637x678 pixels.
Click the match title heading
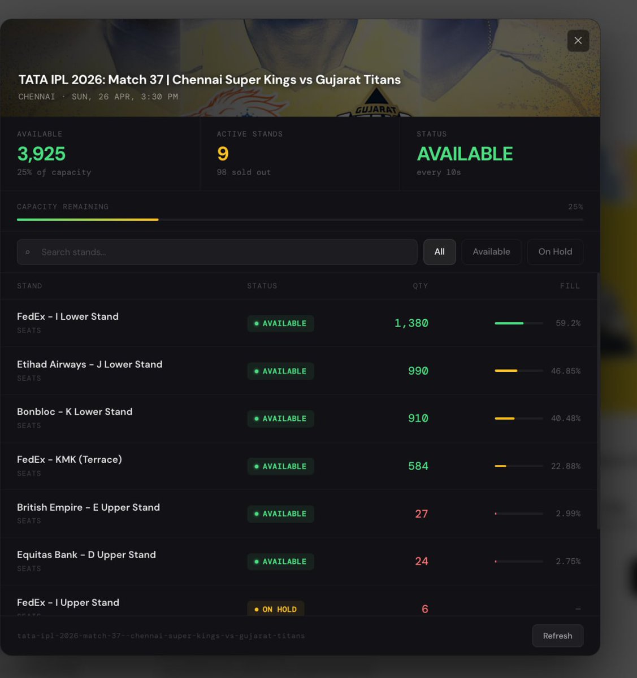click(x=210, y=80)
